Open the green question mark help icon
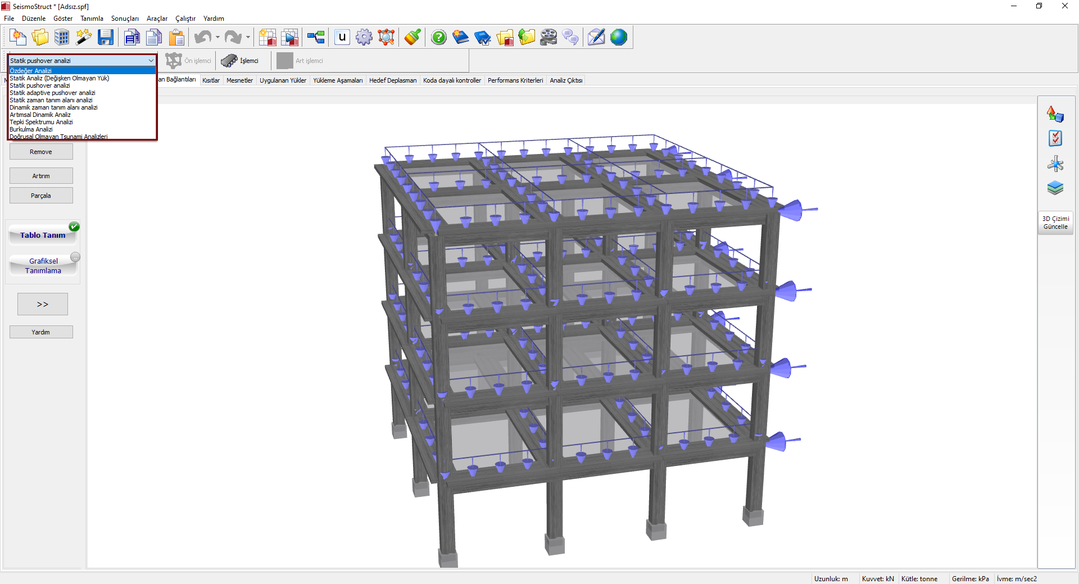Screen dimensions: 1079x584 point(438,38)
